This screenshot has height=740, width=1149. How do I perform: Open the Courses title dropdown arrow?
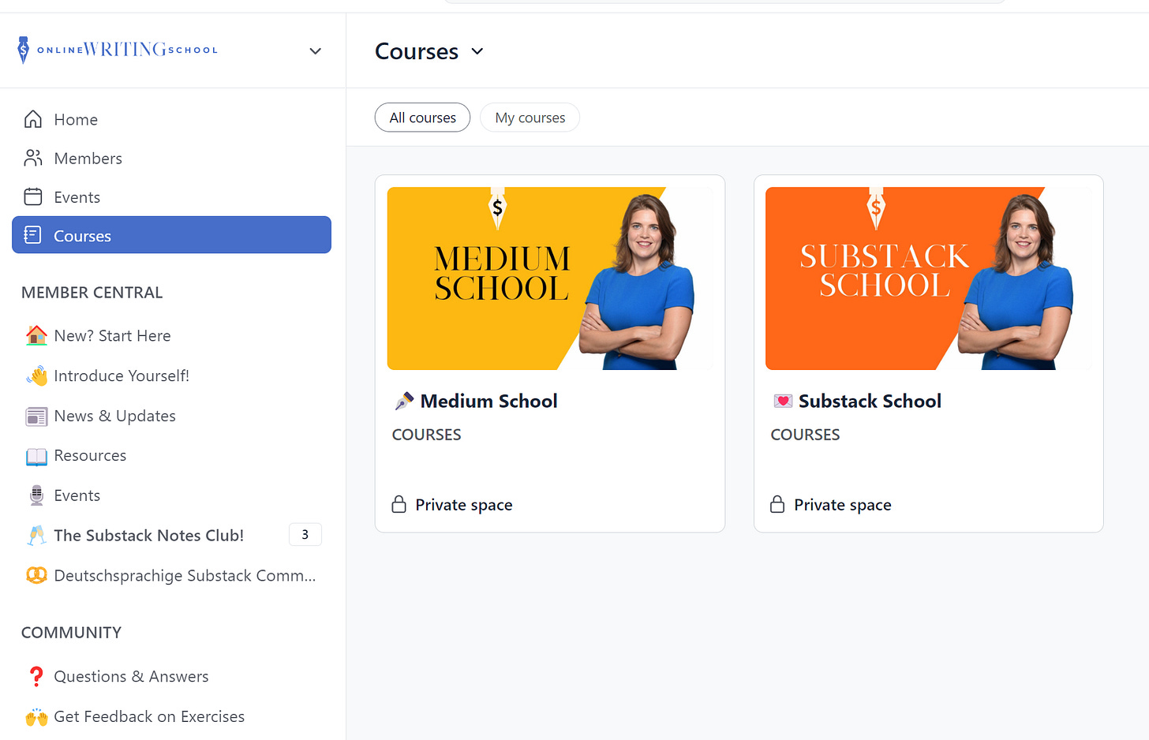click(477, 51)
